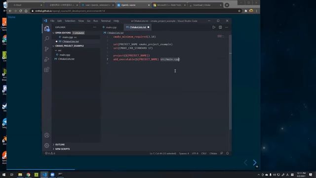Switch to the OpenGL course Chrome tab
Screen dimensions: 316x178
coord(133,5)
